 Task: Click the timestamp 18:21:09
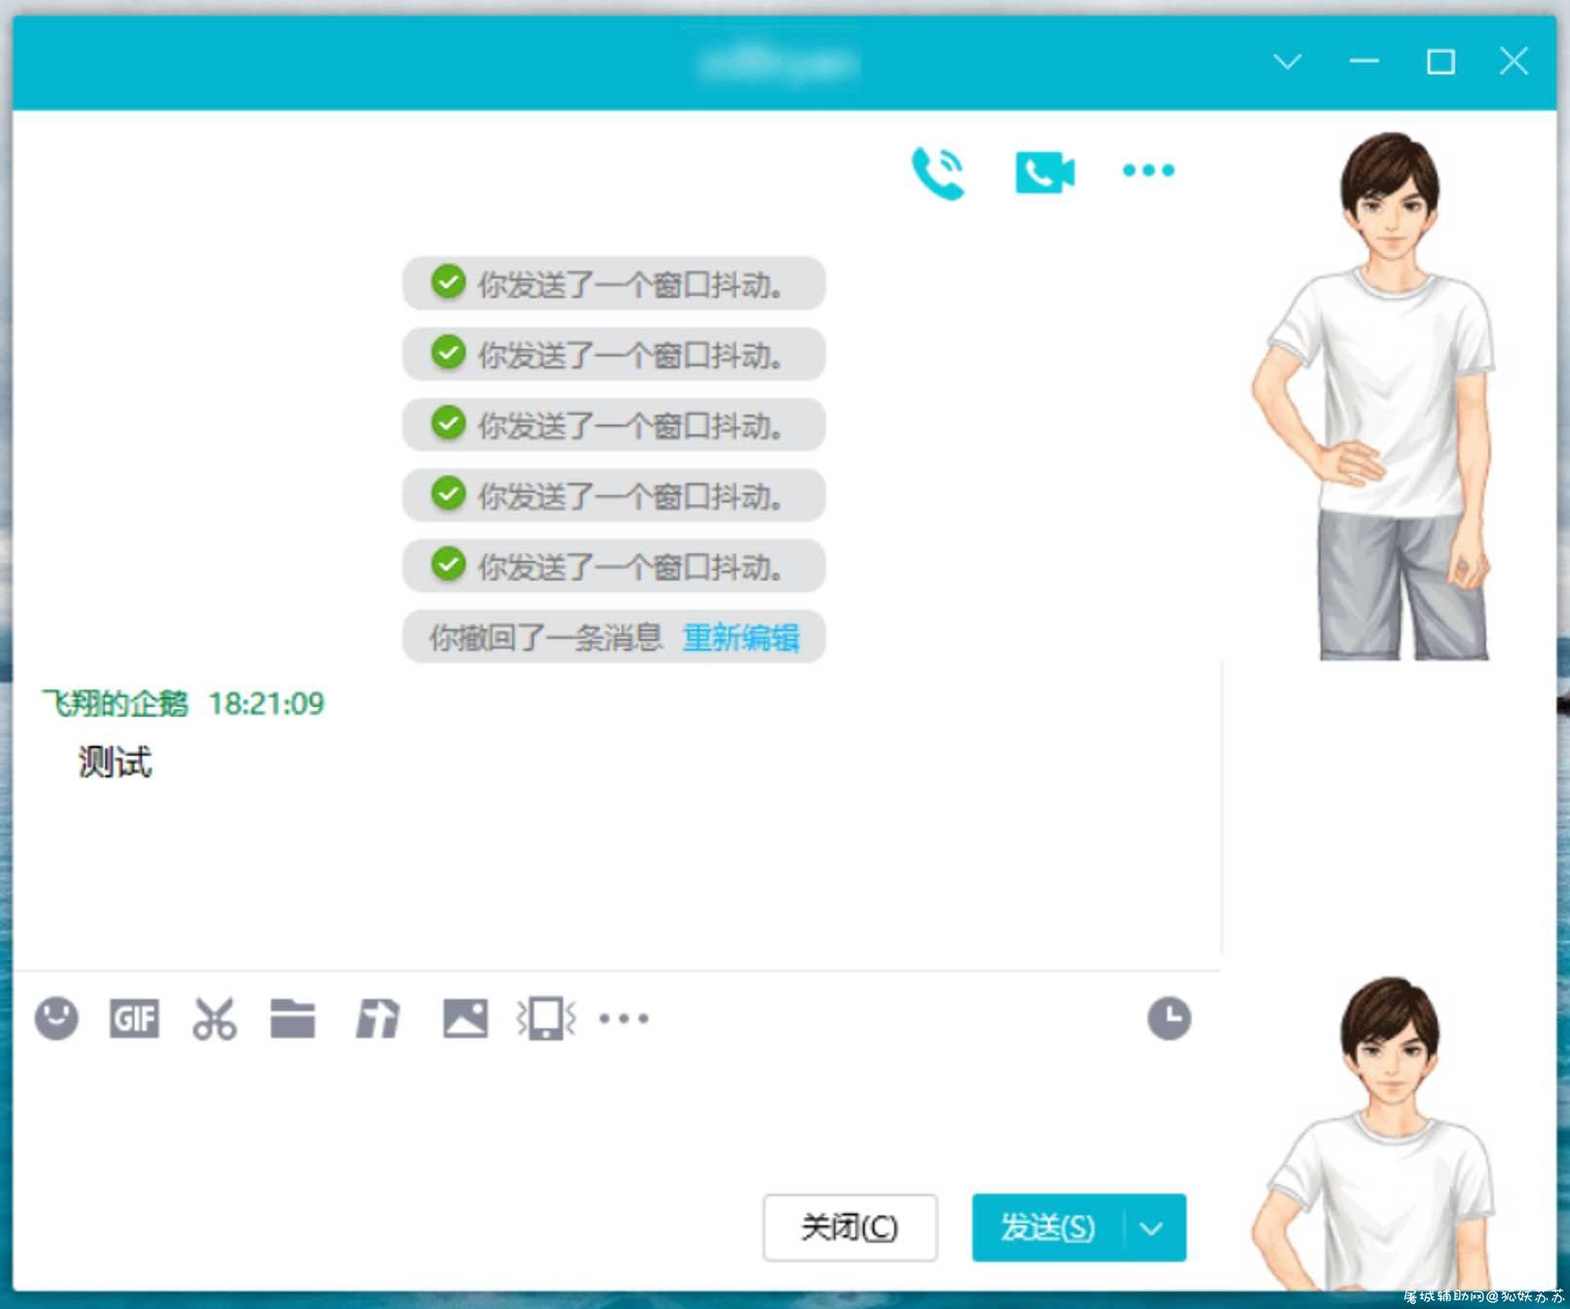(x=266, y=703)
